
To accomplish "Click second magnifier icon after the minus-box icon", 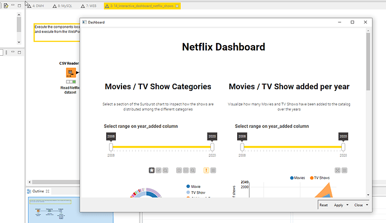I will pyautogui.click(x=193, y=170).
